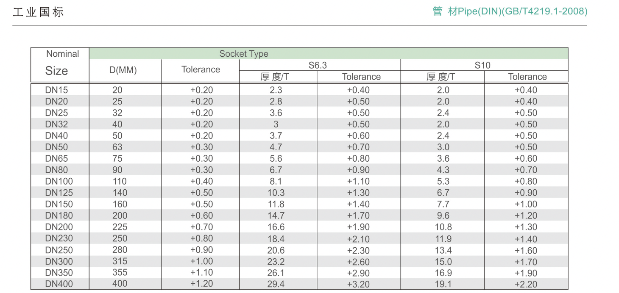Click the S10 group header

(482, 65)
